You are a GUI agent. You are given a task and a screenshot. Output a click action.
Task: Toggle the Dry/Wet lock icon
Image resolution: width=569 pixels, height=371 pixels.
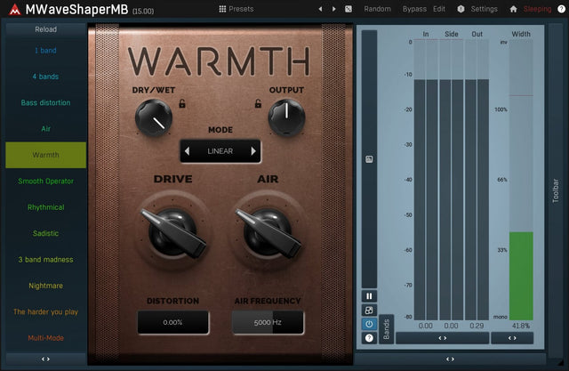coord(182,104)
